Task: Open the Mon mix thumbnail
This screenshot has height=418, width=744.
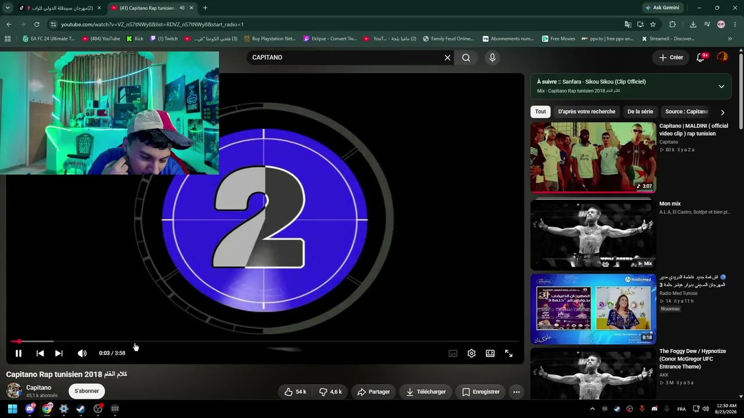Action: [x=593, y=235]
